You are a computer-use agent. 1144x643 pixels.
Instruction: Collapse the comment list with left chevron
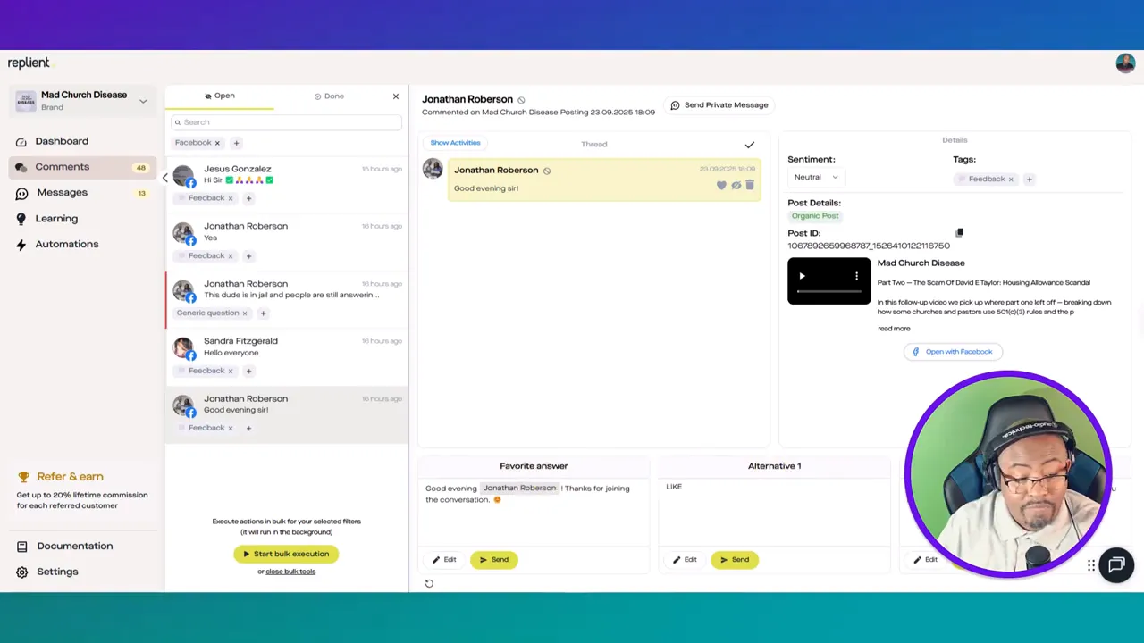pyautogui.click(x=164, y=178)
